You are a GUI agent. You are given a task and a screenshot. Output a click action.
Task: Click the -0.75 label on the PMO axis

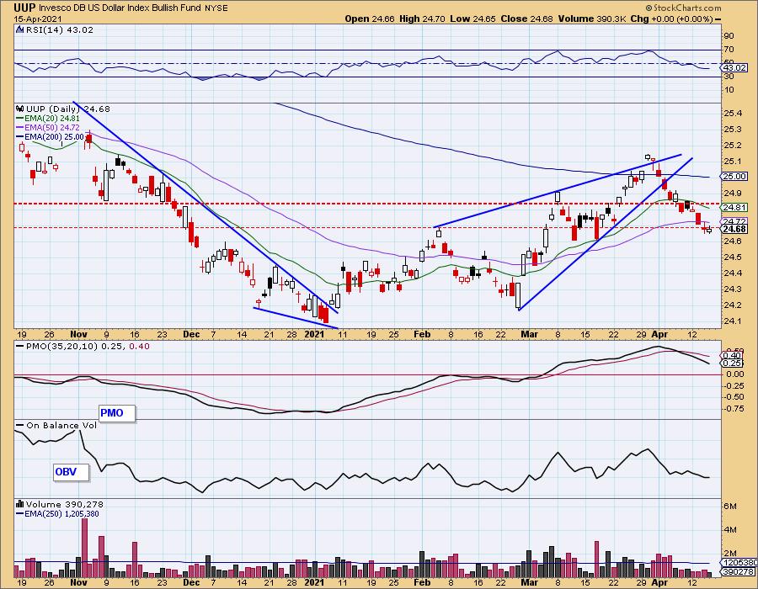coord(734,409)
